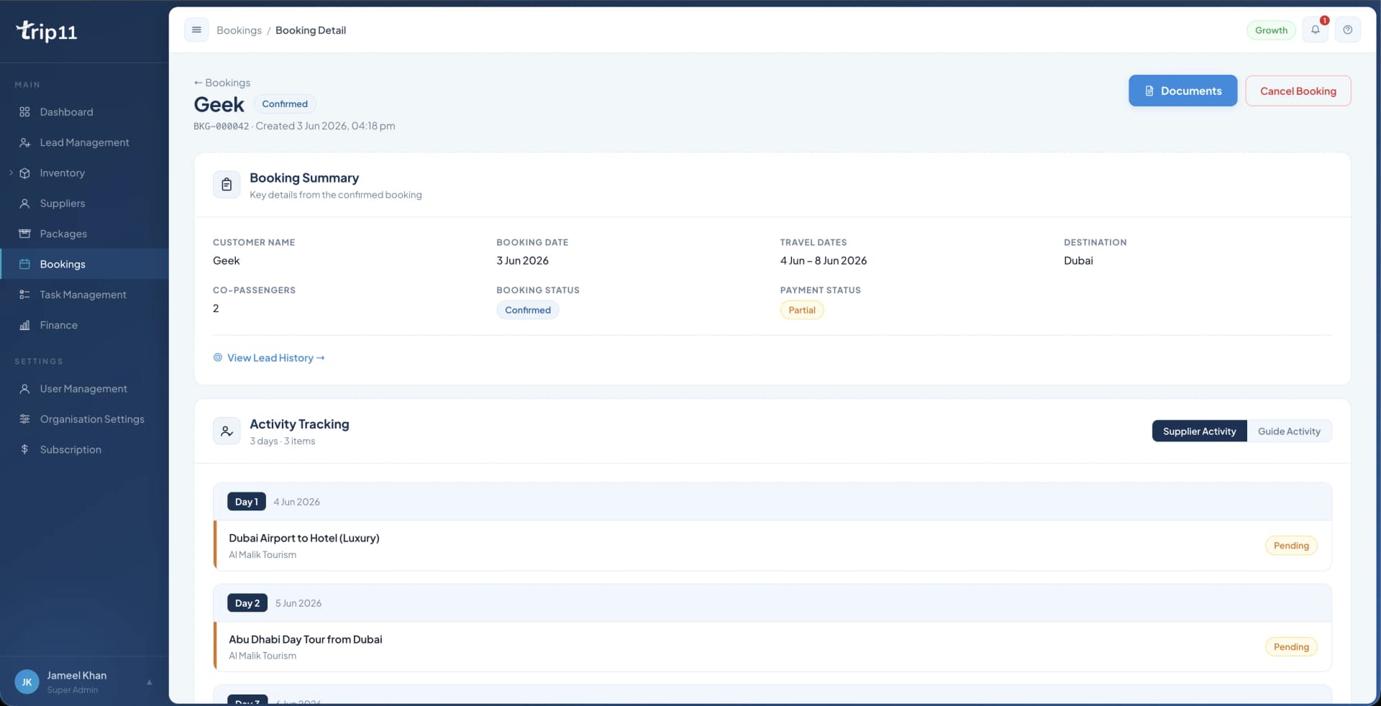This screenshot has width=1381, height=706.
Task: Click the Day 1 label
Action: [246, 502]
